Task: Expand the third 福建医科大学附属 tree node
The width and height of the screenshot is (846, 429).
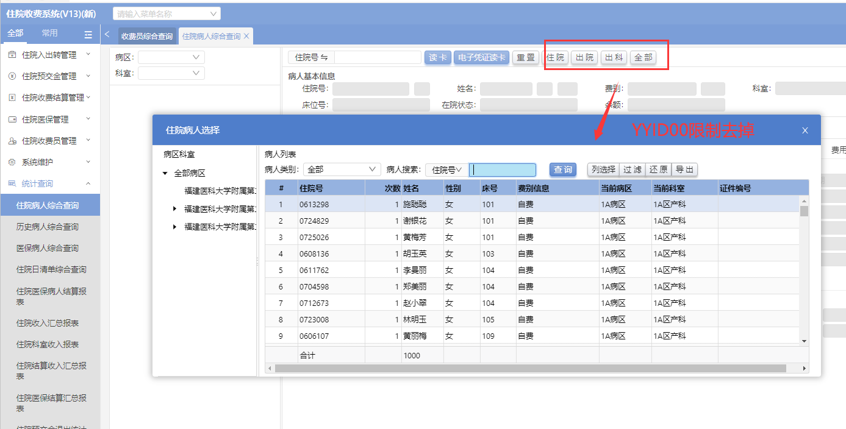Action: (x=175, y=227)
